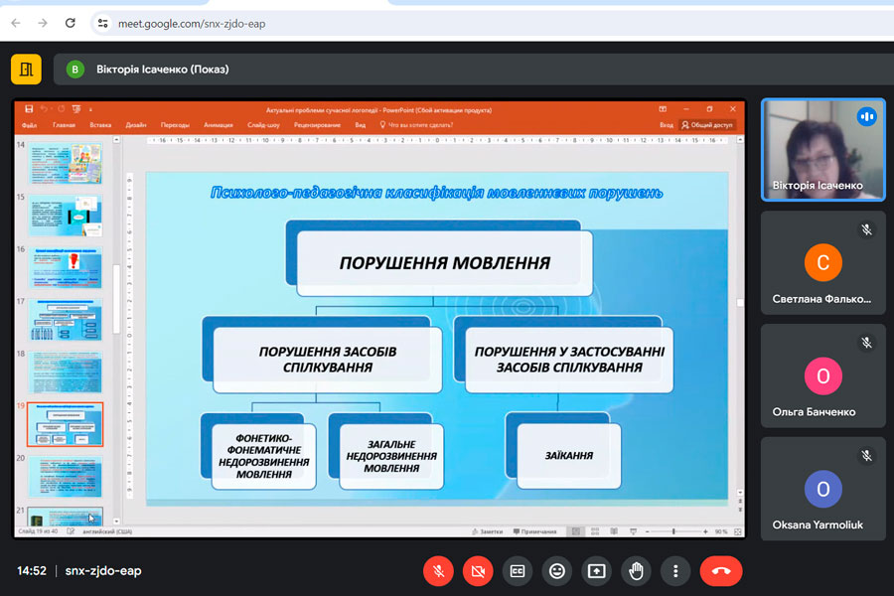Viewport: 894px width, 596px height.
Task: Click английский (США) language indicator
Action: point(107,531)
